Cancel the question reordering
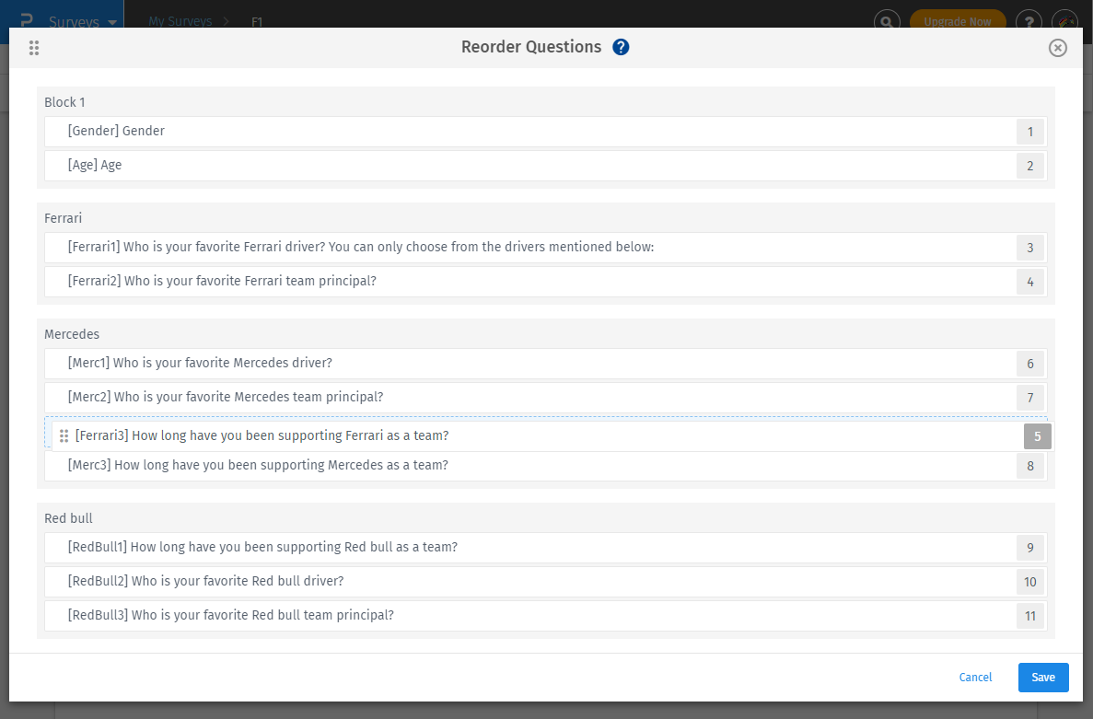 pyautogui.click(x=975, y=677)
